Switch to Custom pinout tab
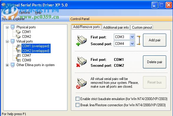The height and width of the screenshot is (116, 173). point(142,27)
